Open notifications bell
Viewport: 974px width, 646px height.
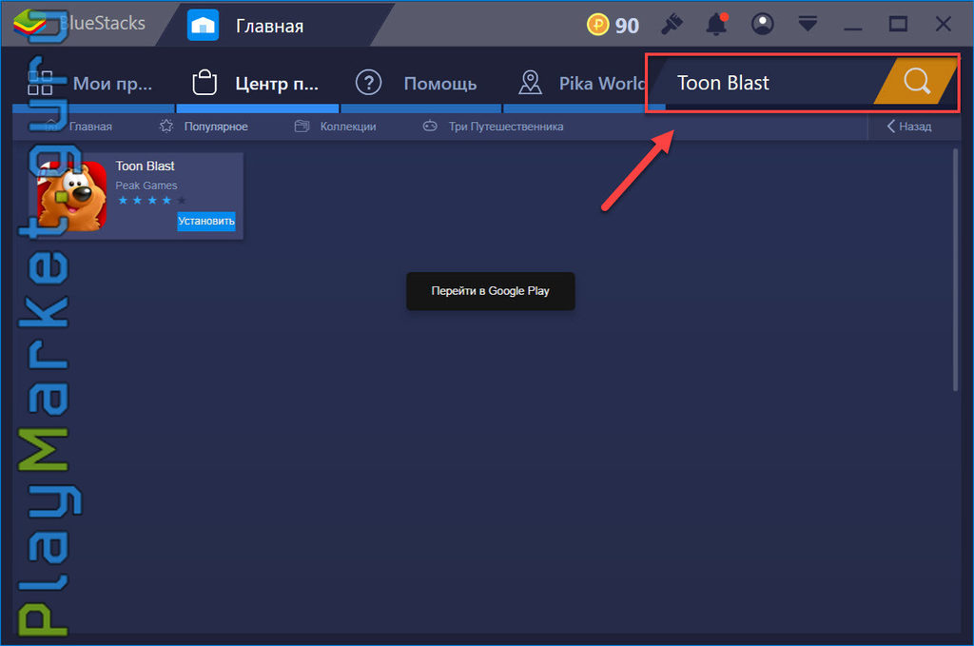(717, 24)
